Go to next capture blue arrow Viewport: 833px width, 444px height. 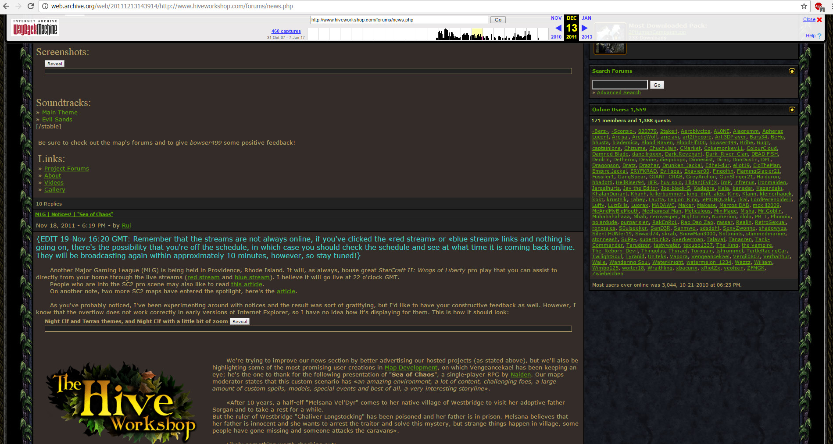pyautogui.click(x=585, y=28)
